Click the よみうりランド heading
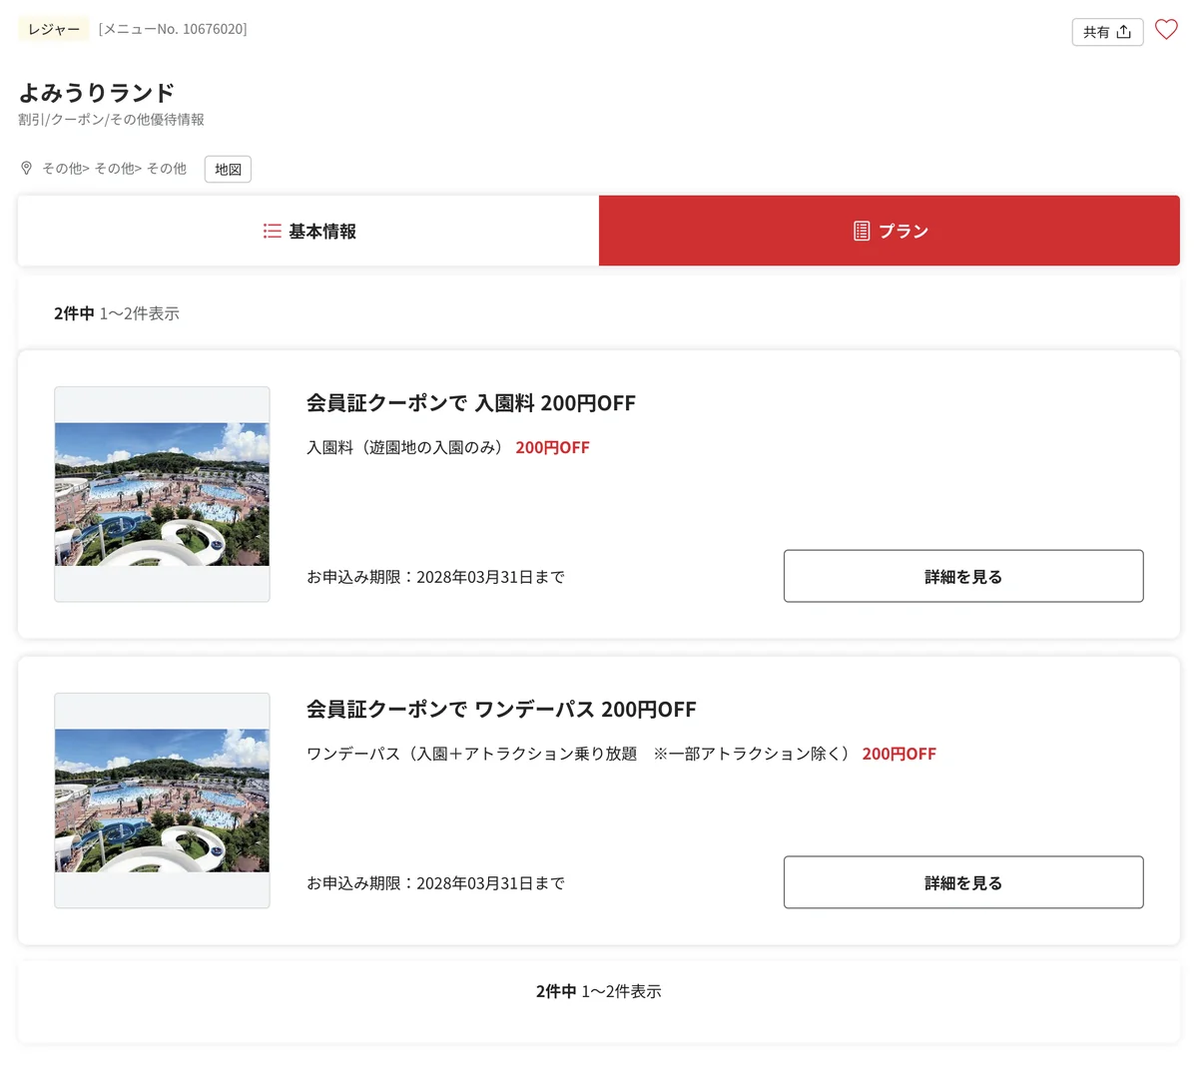Screen dimensions: 1198x1072 click(x=97, y=93)
